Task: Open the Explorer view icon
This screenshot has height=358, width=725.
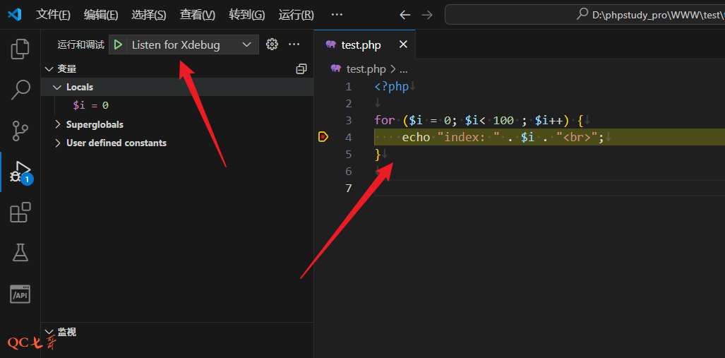Action: point(20,49)
